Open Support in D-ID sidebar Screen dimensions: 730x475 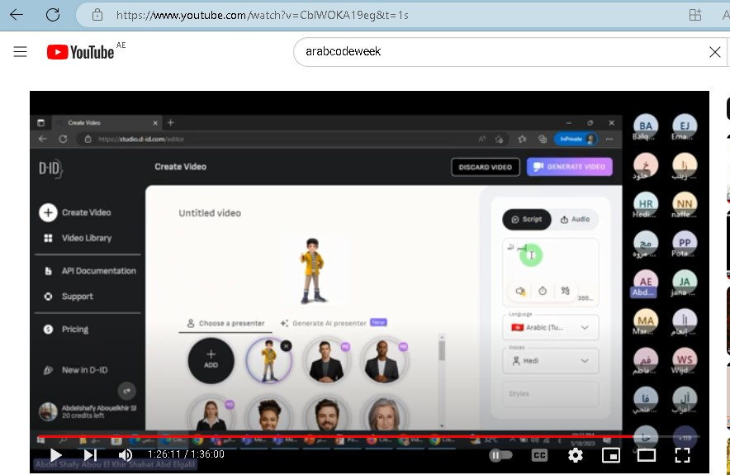click(69, 297)
